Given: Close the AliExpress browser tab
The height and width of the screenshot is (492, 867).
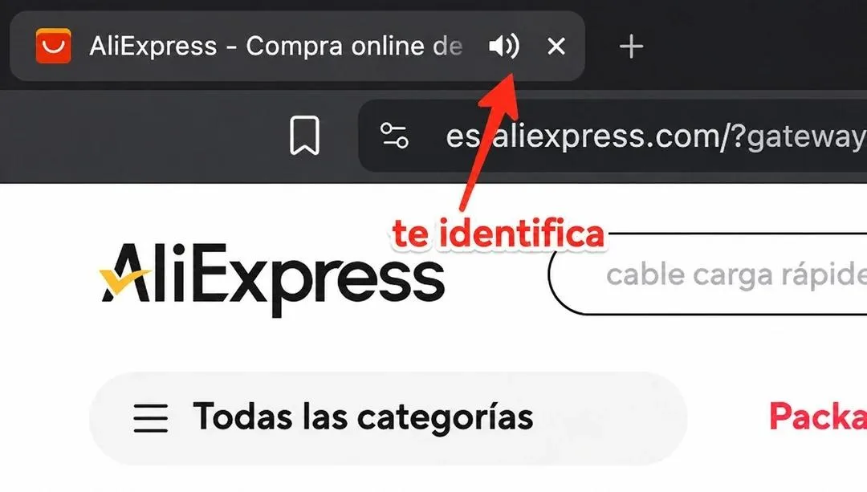Looking at the screenshot, I should (556, 47).
